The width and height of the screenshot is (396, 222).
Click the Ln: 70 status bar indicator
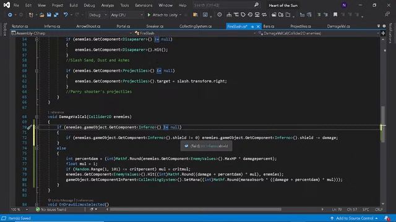coord(337,210)
